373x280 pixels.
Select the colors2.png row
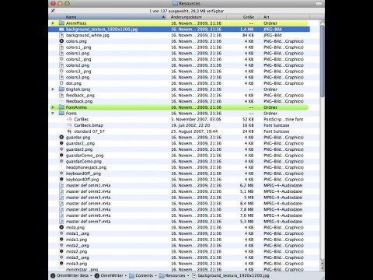179,65
